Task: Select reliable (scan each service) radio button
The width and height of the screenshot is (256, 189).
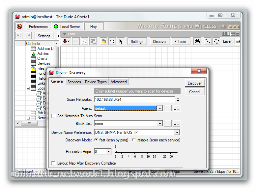Action: (134, 140)
